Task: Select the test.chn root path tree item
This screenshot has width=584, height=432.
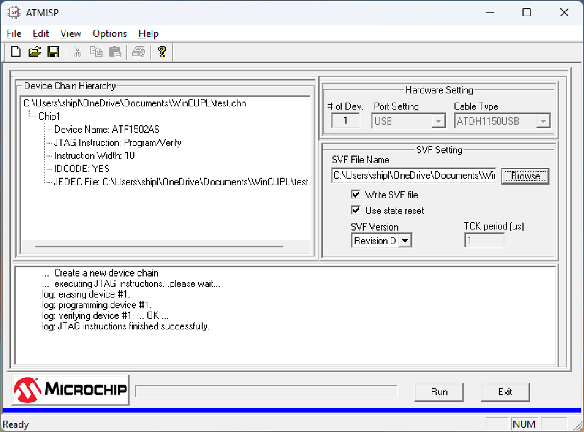Action: point(134,103)
